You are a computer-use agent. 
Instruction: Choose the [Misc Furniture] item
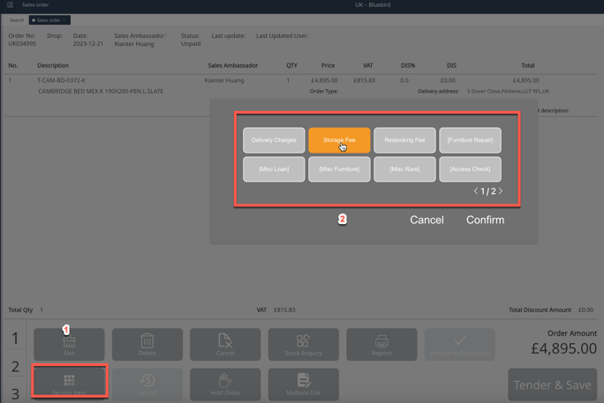coord(339,169)
